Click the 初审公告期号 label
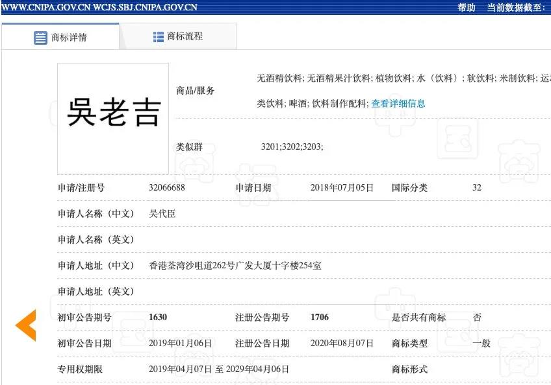 (x=84, y=318)
